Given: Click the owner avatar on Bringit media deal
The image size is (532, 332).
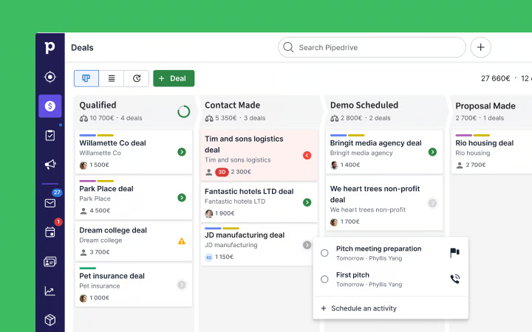Looking at the screenshot, I should point(334,165).
